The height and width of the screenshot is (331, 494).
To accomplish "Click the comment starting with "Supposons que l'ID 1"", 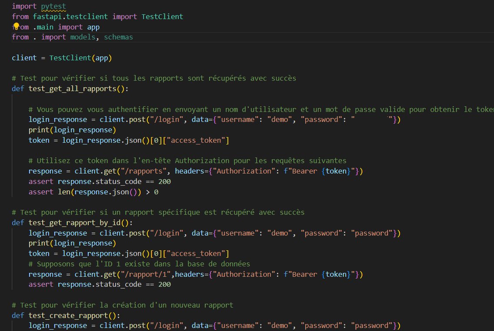I will (x=139, y=264).
